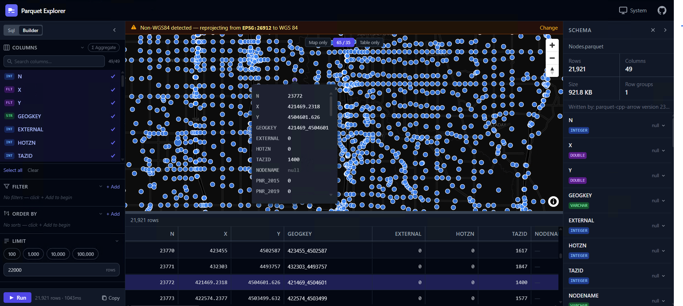Click the Parquet Explorer logo icon

tap(11, 11)
